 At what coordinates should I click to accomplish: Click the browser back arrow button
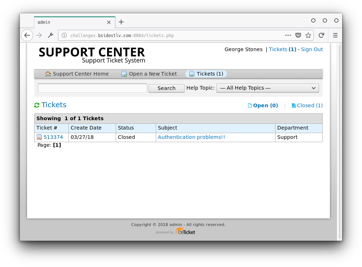pos(27,35)
